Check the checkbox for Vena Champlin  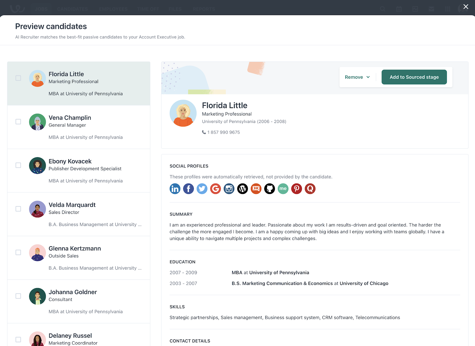pyautogui.click(x=18, y=121)
